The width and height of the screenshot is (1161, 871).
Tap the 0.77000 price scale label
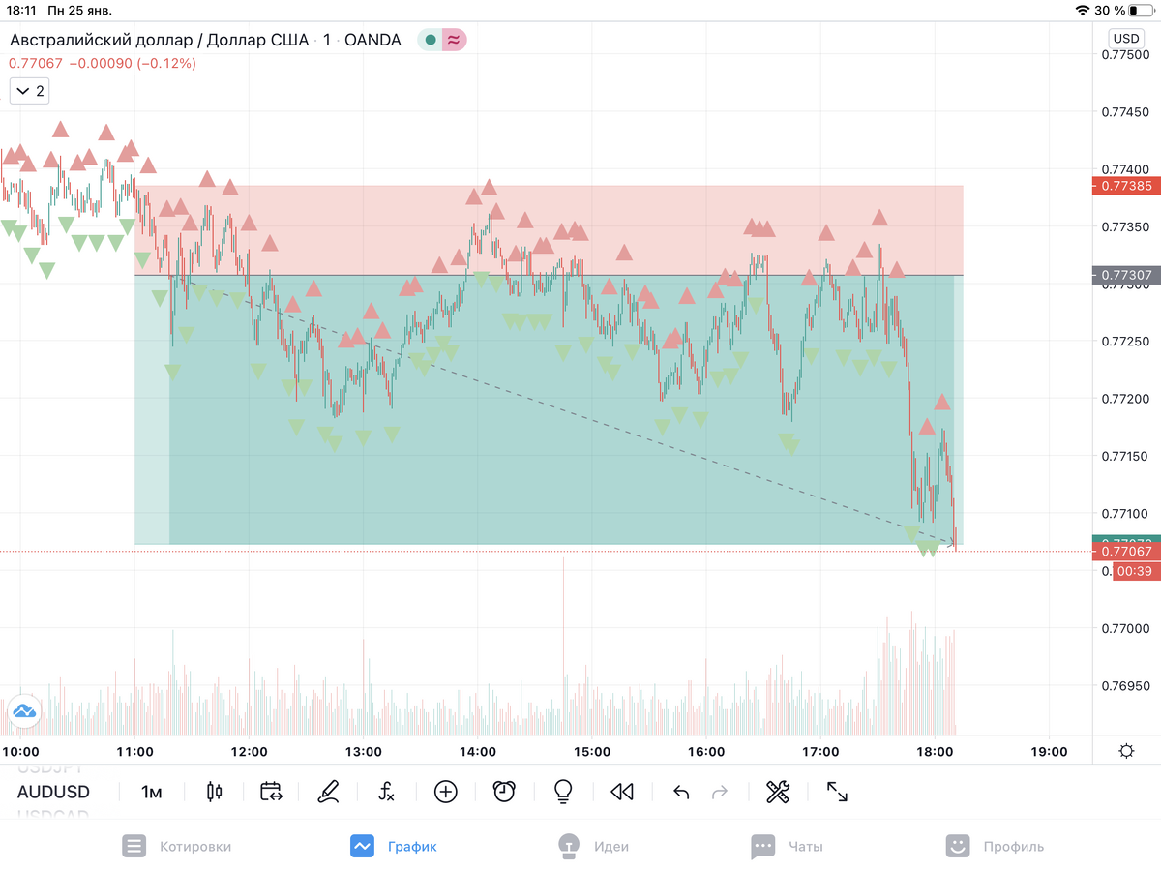[1125, 628]
